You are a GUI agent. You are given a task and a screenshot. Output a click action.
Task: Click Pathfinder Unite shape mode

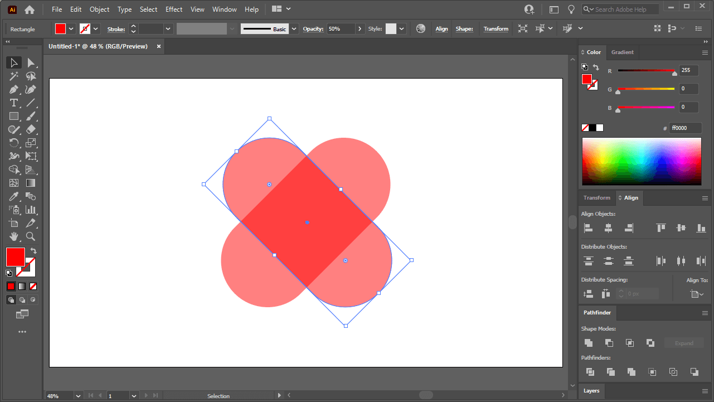589,343
